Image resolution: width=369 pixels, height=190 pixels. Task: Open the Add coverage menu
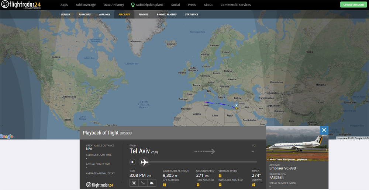point(86,5)
